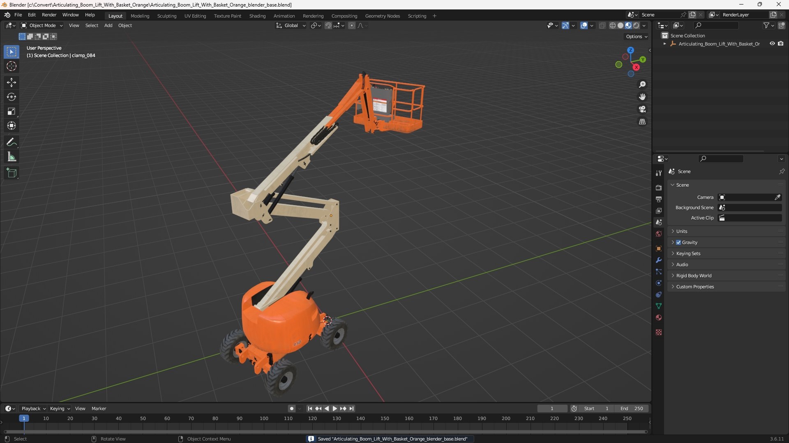Viewport: 789px width, 443px height.
Task: Open the Modifiers wrench properties tab
Action: click(659, 260)
